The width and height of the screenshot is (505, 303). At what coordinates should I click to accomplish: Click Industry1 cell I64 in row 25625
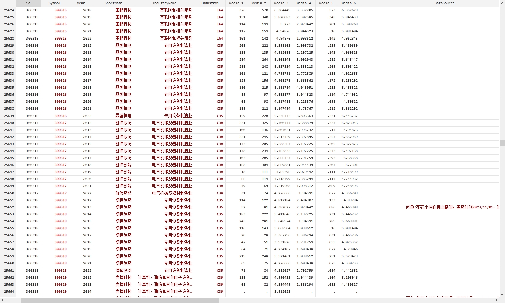[x=220, y=17]
